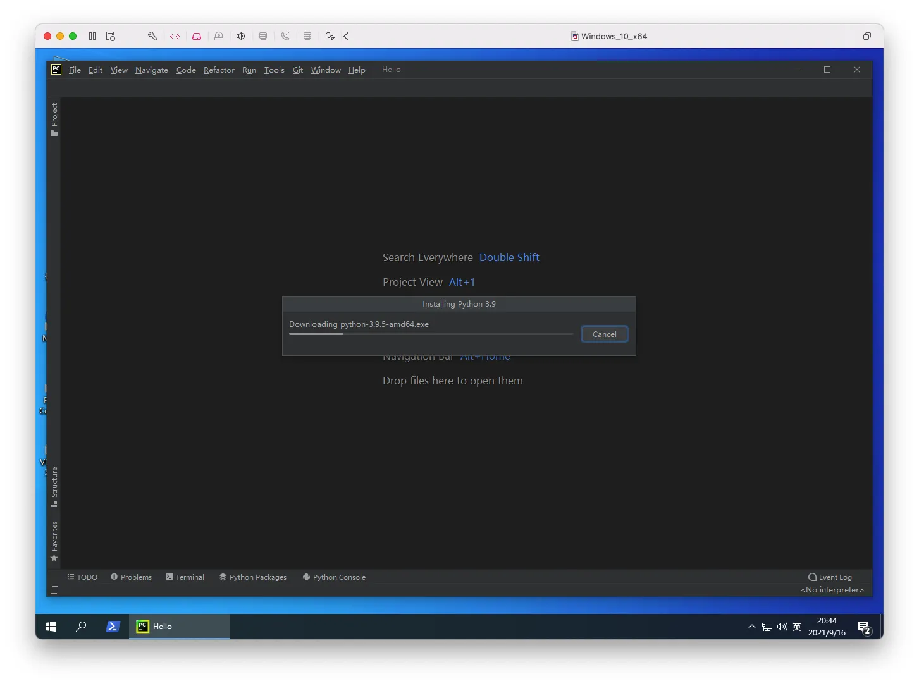Switch the input language indicator
Screen dimensions: 919x686
point(797,627)
